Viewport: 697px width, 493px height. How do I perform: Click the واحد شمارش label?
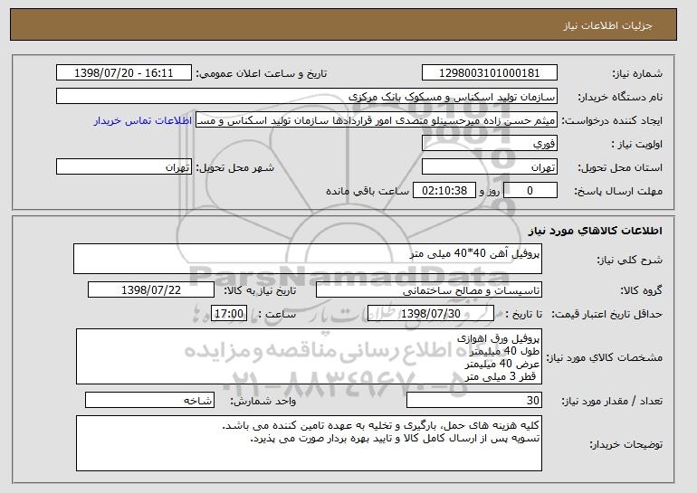pyautogui.click(x=263, y=401)
